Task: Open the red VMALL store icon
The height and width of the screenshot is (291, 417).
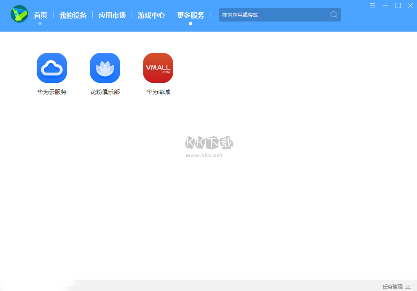Action: tap(158, 68)
